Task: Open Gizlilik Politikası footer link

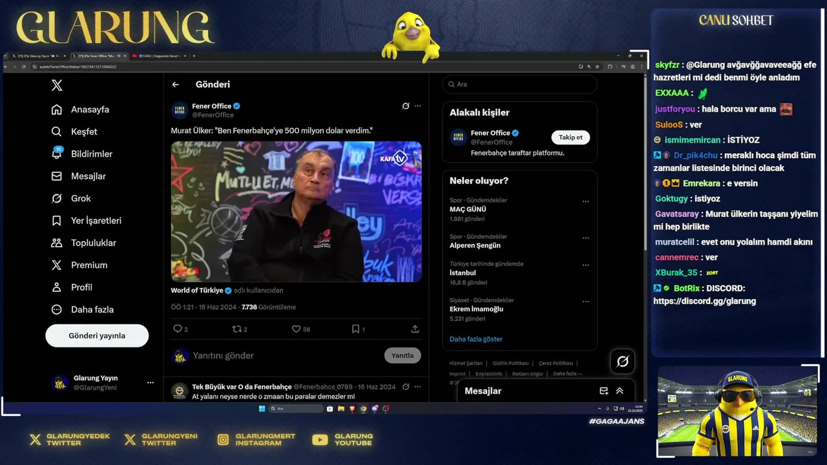Action: click(510, 364)
